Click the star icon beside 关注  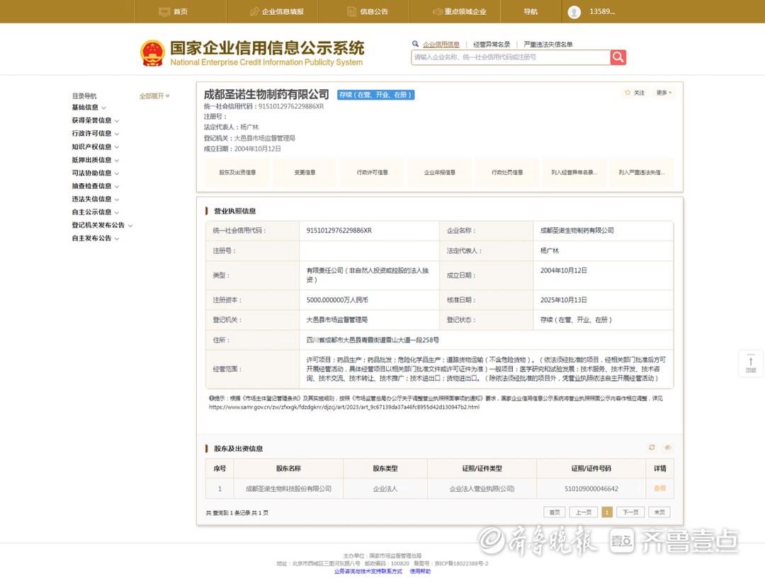(628, 93)
